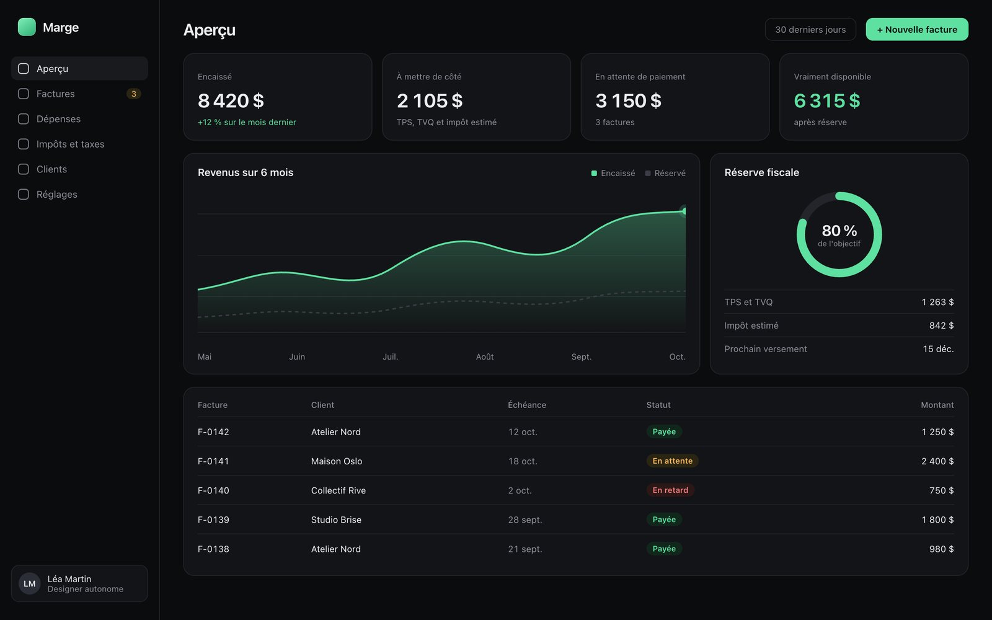The height and width of the screenshot is (620, 992).
Task: Click the green Marge logo icon
Action: pyautogui.click(x=27, y=27)
